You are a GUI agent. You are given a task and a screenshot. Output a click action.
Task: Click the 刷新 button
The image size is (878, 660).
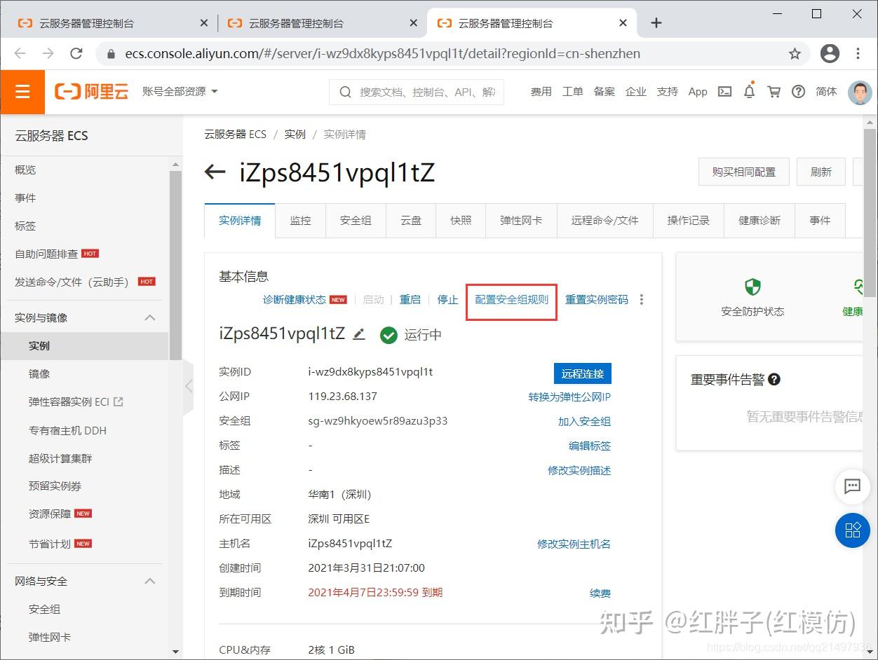(821, 172)
